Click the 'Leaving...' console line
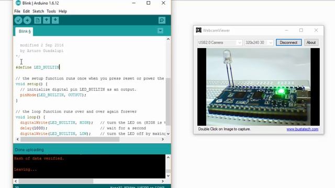Screen dimensions: 335x188 pyautogui.click(x=26, y=169)
